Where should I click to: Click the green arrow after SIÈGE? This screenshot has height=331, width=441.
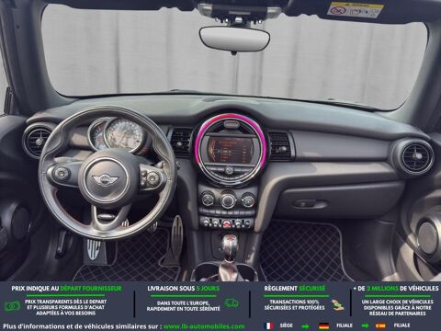305,326
